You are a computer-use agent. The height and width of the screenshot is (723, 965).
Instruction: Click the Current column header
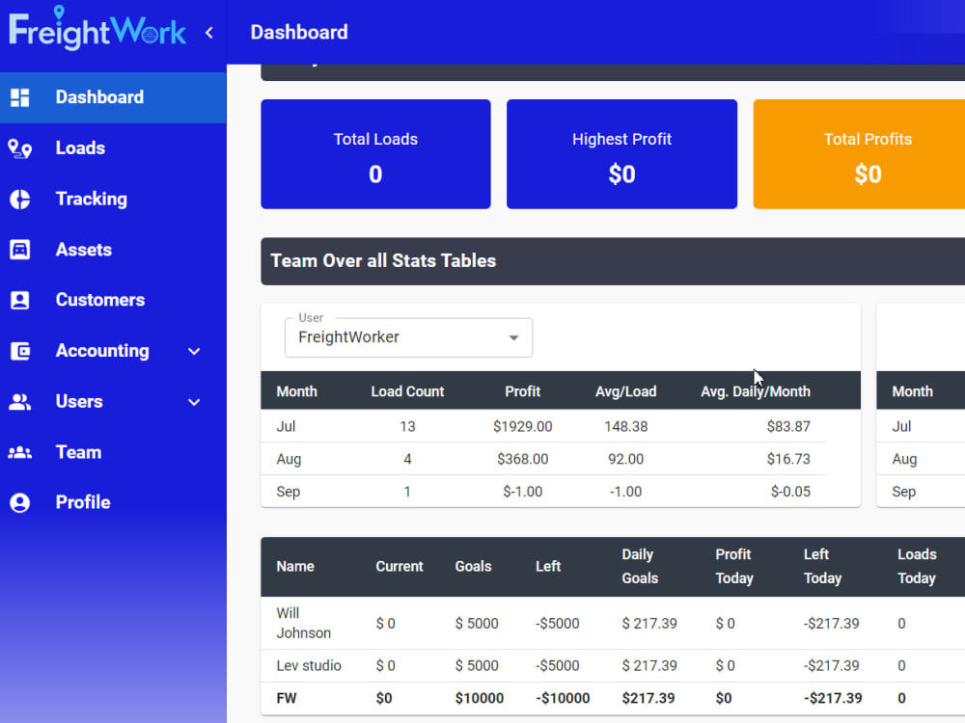[x=400, y=566]
